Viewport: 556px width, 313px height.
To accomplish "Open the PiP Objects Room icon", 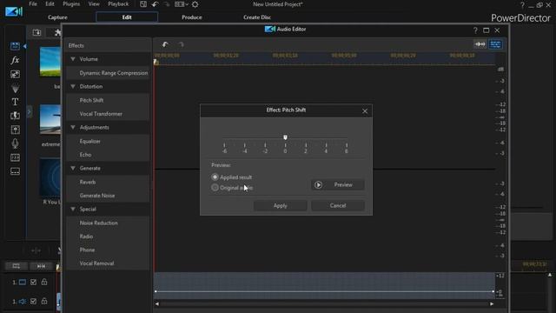I will (x=15, y=74).
